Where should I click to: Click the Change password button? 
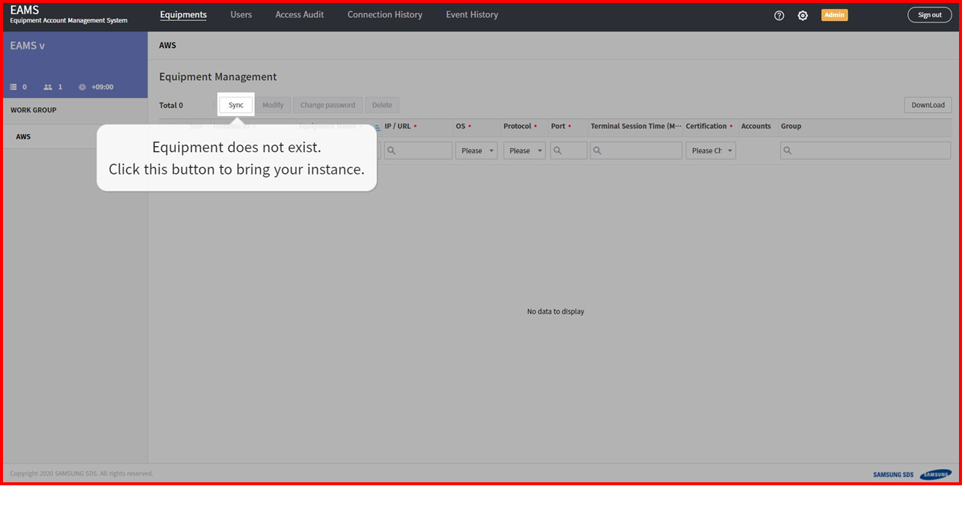pos(327,105)
